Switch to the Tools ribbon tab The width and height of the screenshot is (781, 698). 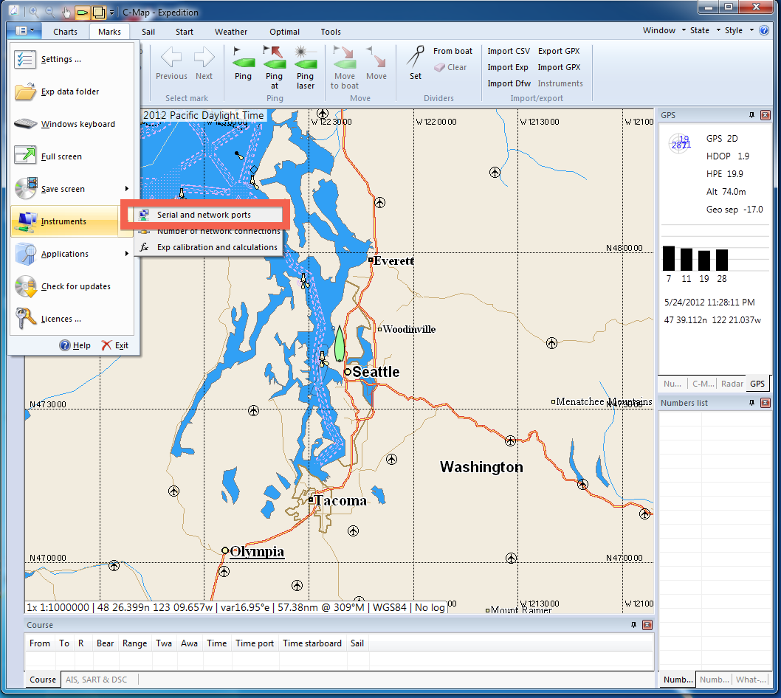331,32
